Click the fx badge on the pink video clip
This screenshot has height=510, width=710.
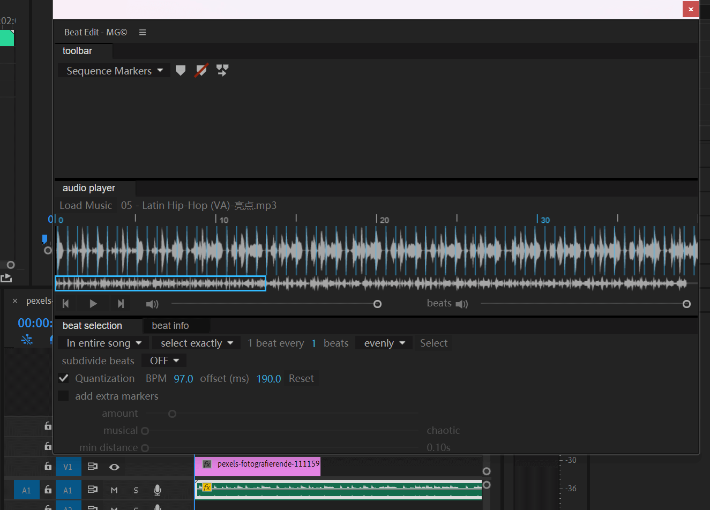207,464
